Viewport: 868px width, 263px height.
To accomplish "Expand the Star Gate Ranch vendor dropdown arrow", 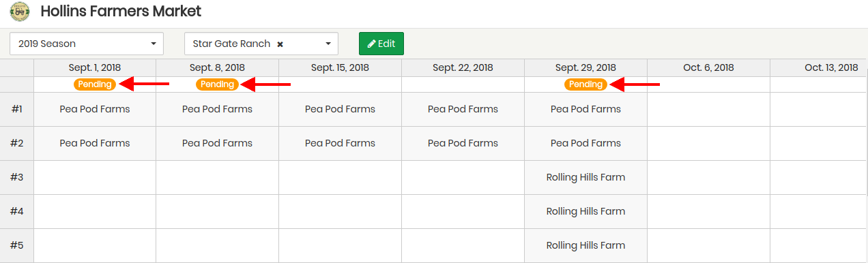I will pyautogui.click(x=328, y=44).
